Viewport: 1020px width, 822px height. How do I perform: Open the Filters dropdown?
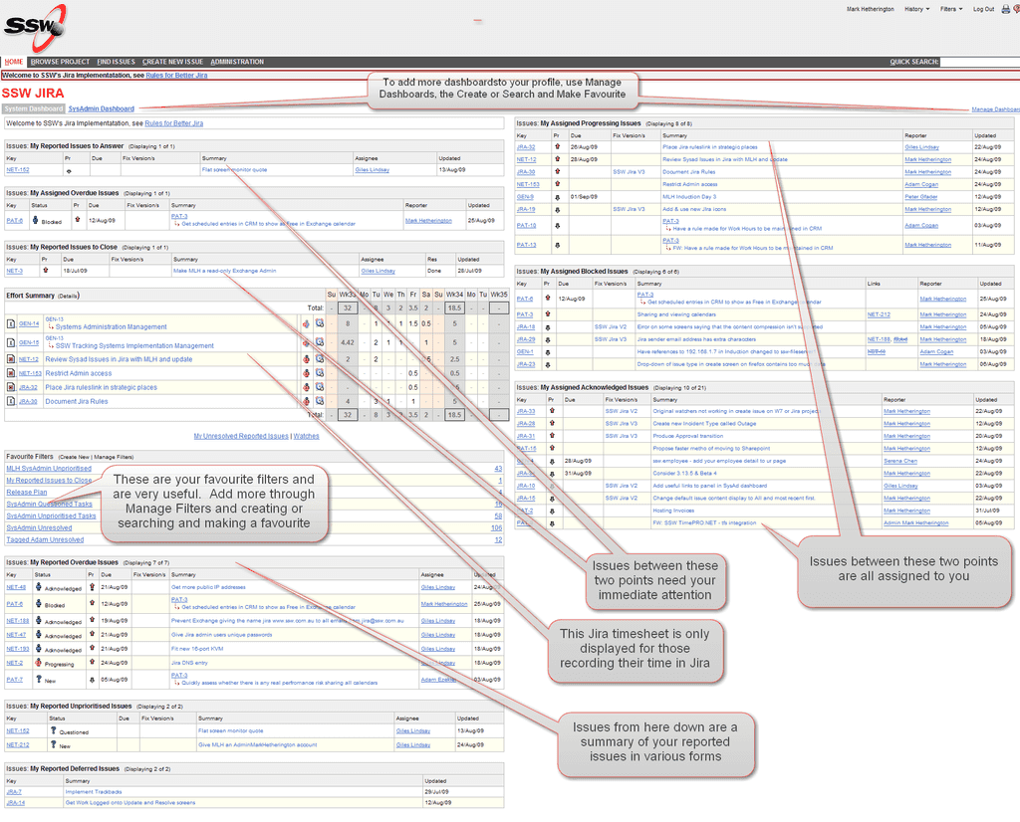click(948, 8)
